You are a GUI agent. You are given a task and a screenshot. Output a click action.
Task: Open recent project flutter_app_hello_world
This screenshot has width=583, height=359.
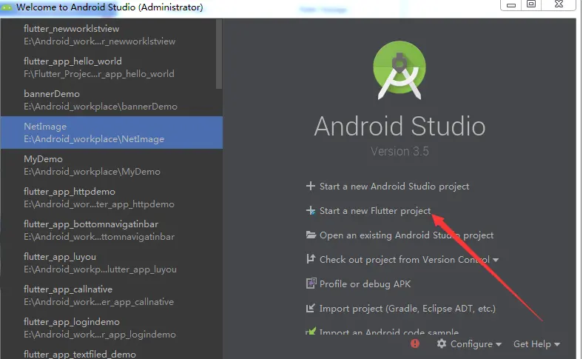point(112,67)
